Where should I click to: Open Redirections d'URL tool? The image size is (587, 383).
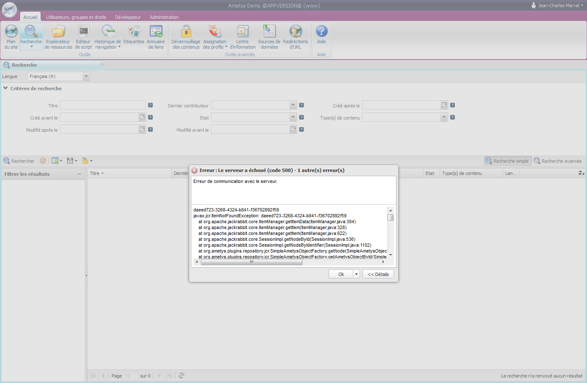(295, 37)
